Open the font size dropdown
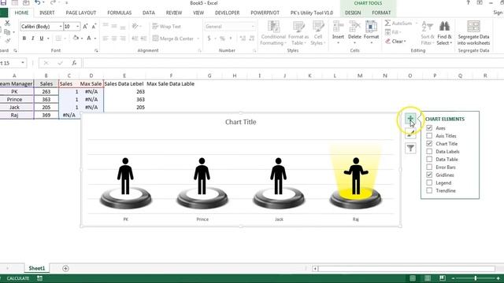 coord(78,27)
